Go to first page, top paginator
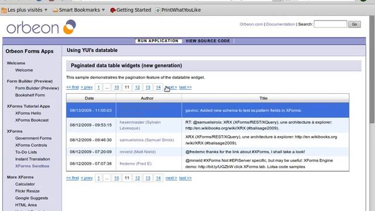 click(x=73, y=87)
